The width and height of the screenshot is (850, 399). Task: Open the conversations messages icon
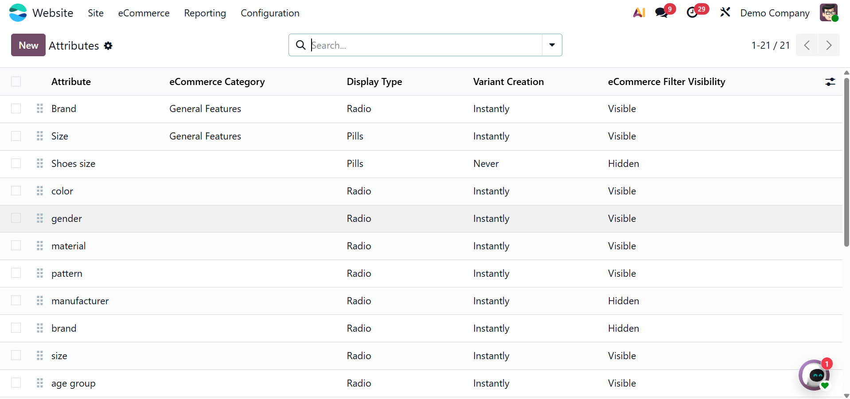(x=662, y=13)
